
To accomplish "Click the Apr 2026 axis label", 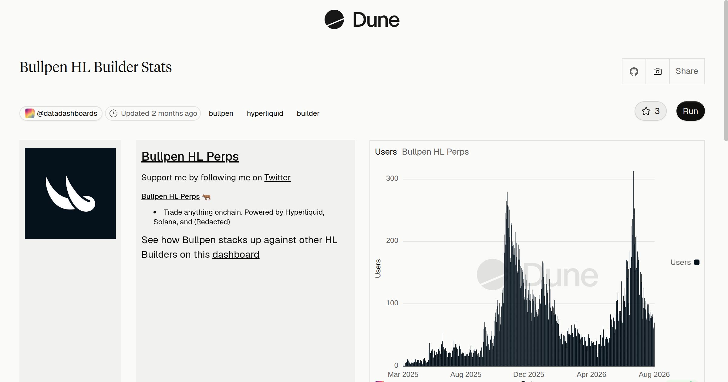I will click(591, 374).
